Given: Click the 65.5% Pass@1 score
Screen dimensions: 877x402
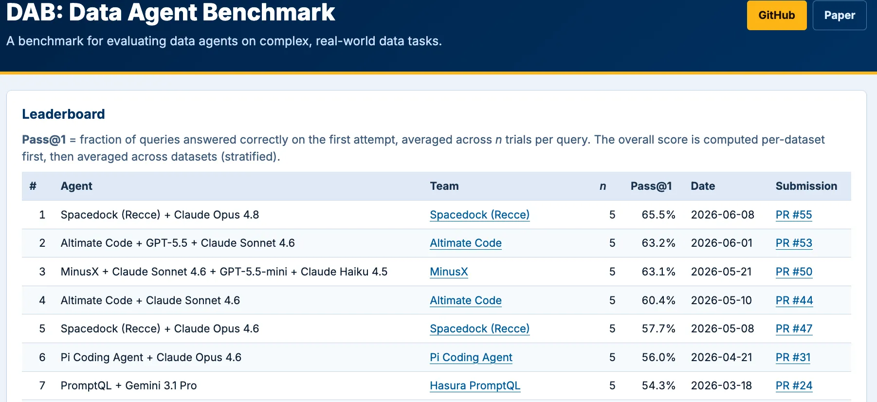Looking at the screenshot, I should point(658,215).
